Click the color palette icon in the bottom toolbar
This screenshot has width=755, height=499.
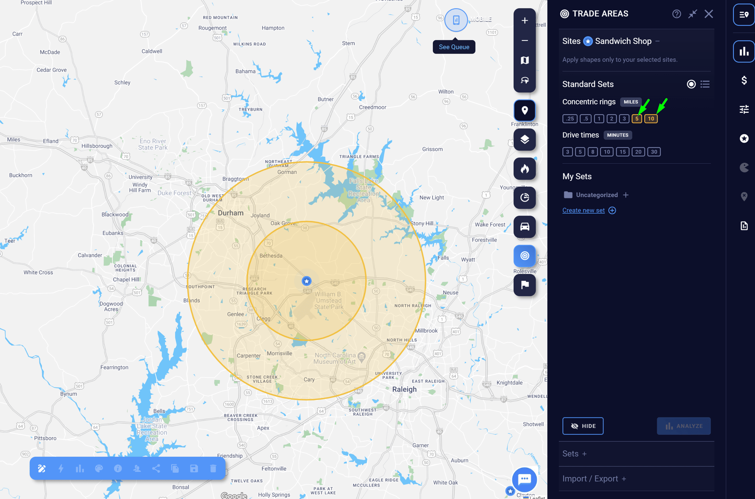(x=99, y=469)
